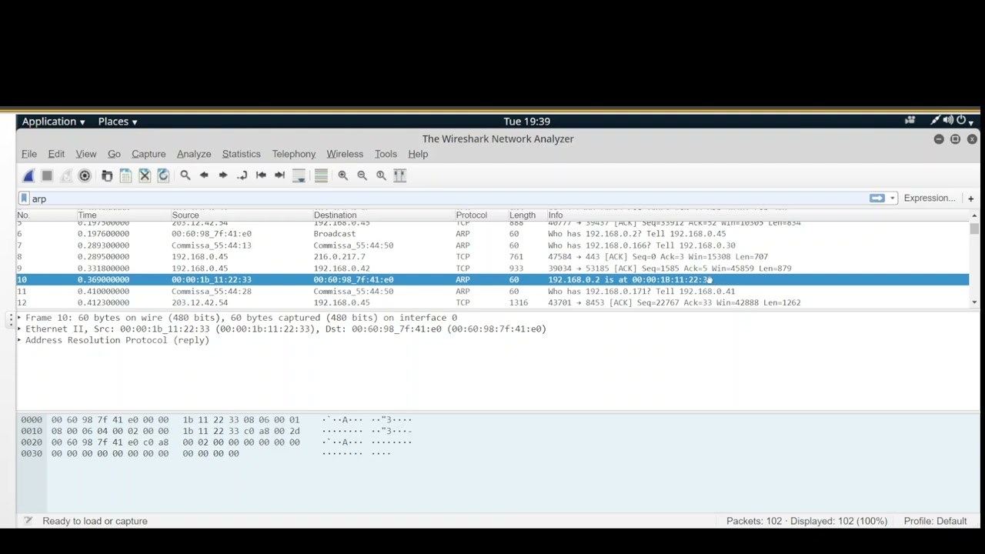Sort by the Info column header
This screenshot has height=554, width=985.
coord(758,215)
